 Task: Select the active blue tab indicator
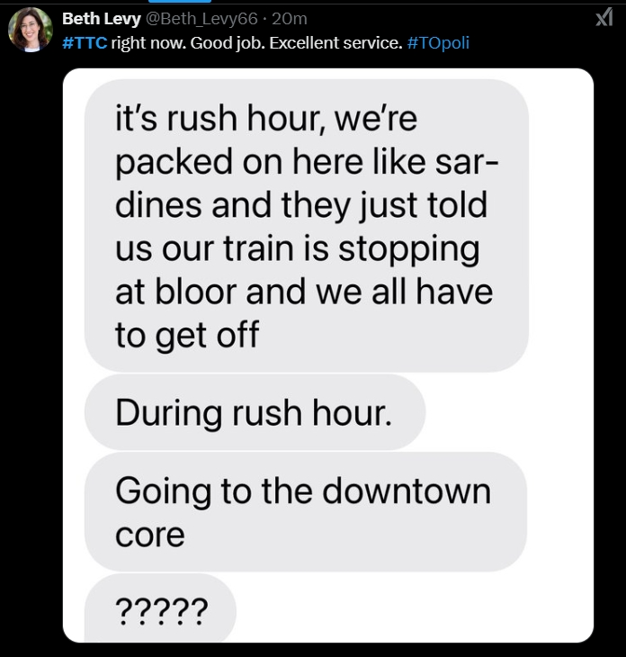180,1
